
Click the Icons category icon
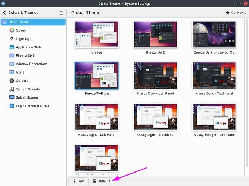pyautogui.click(x=12, y=72)
